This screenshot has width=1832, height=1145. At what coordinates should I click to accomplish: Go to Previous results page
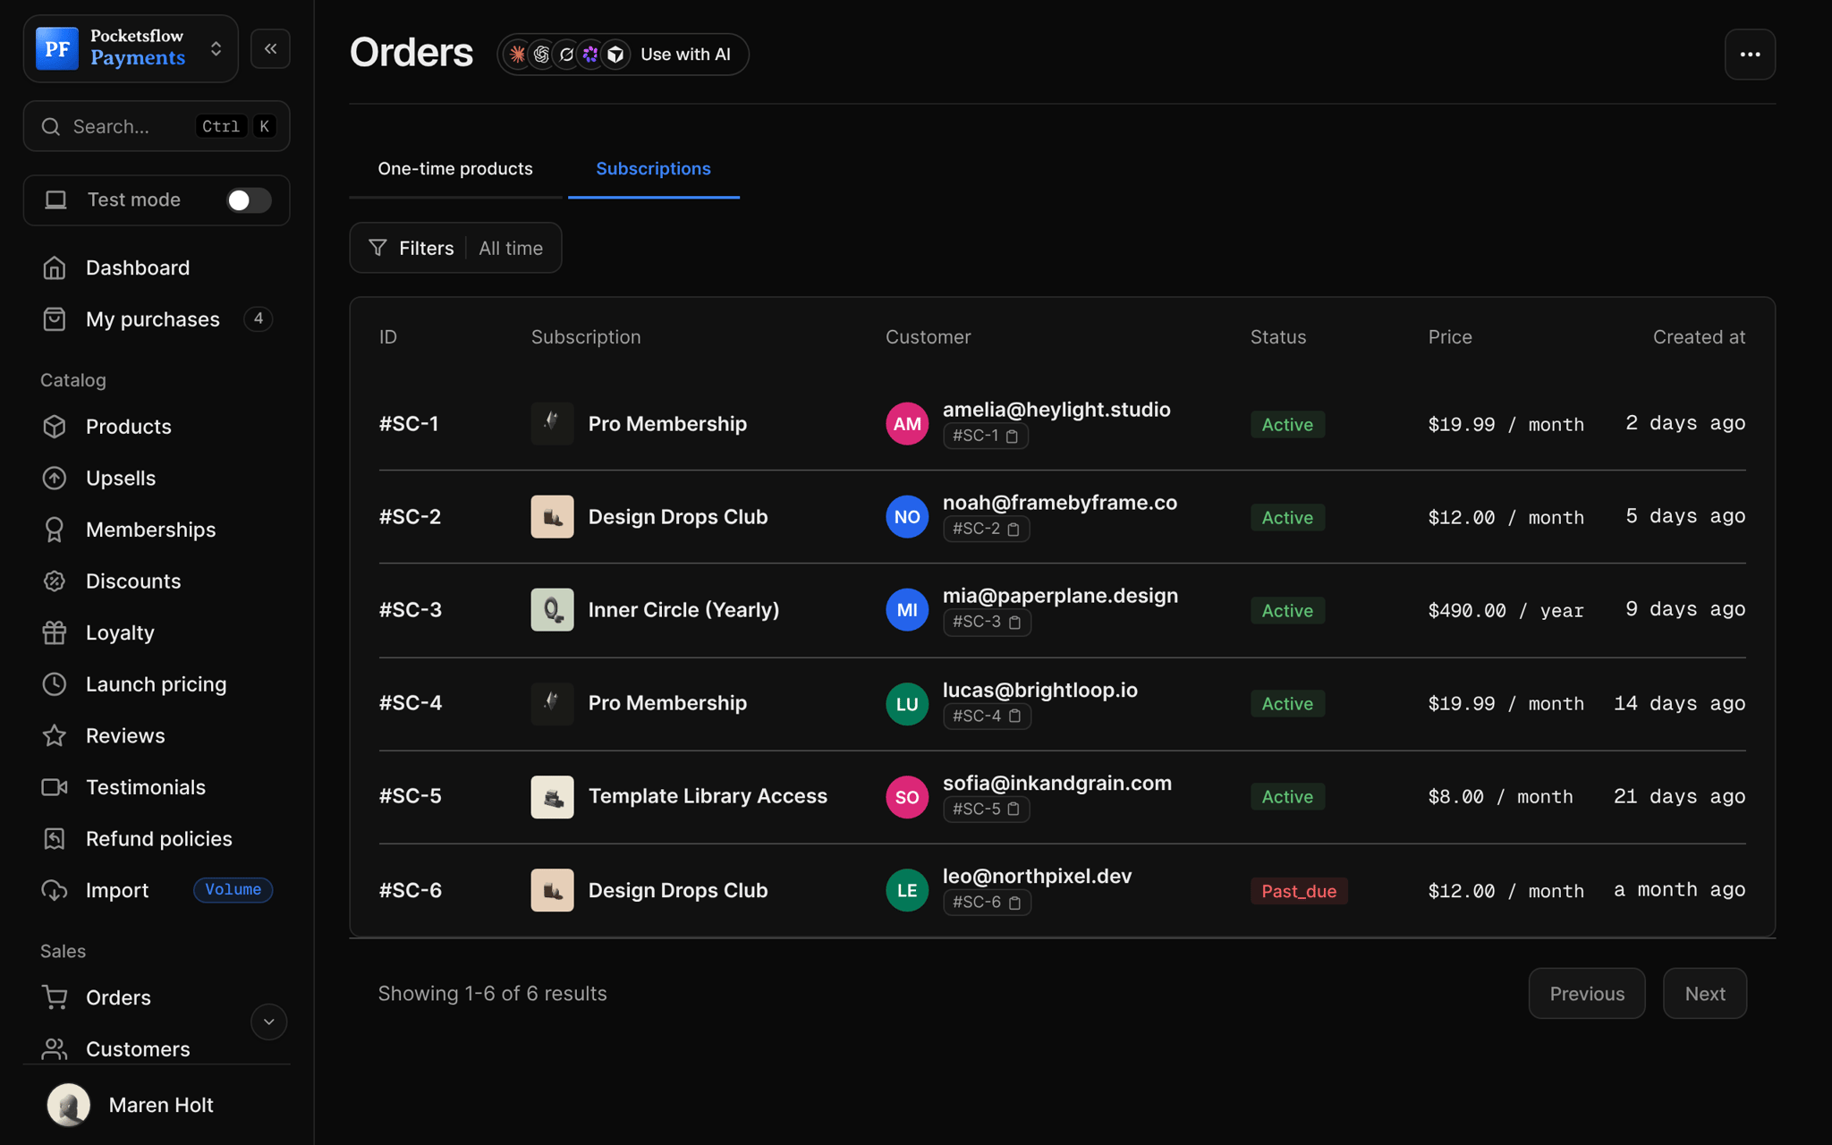(1586, 993)
